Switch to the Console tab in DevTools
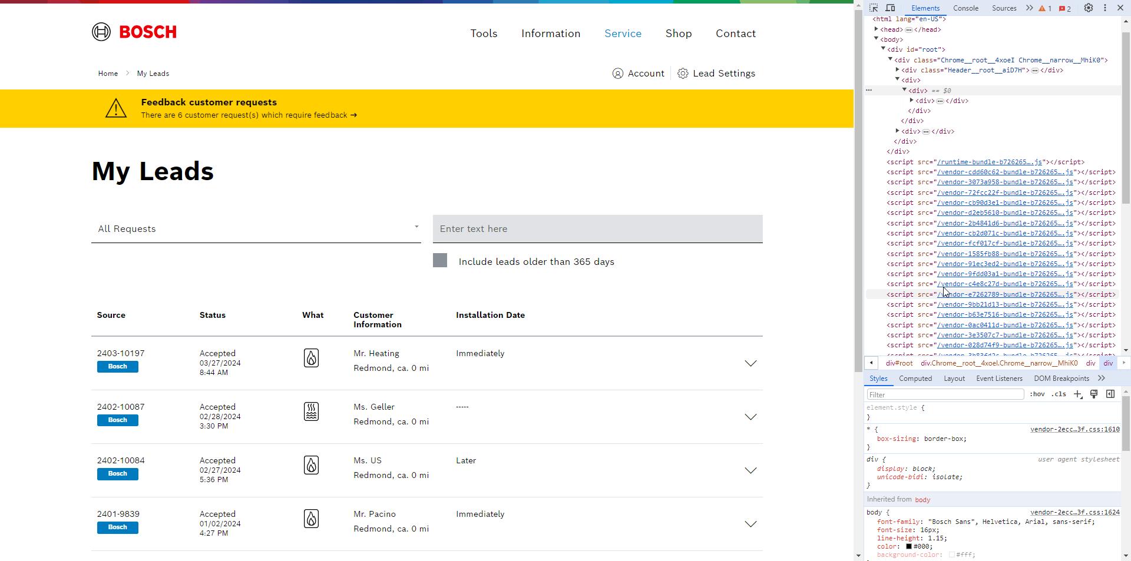Screen dimensions: 1131x561 click(x=965, y=8)
